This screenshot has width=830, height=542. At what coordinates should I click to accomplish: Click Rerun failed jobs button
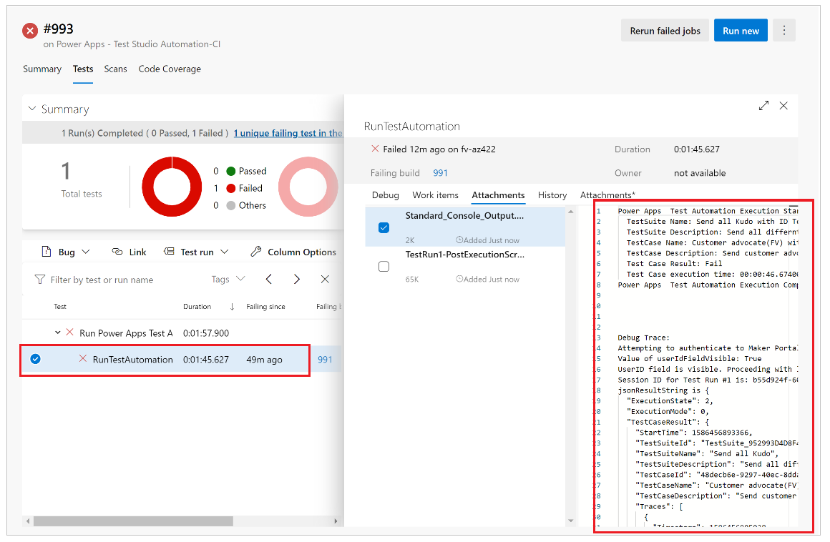point(664,31)
